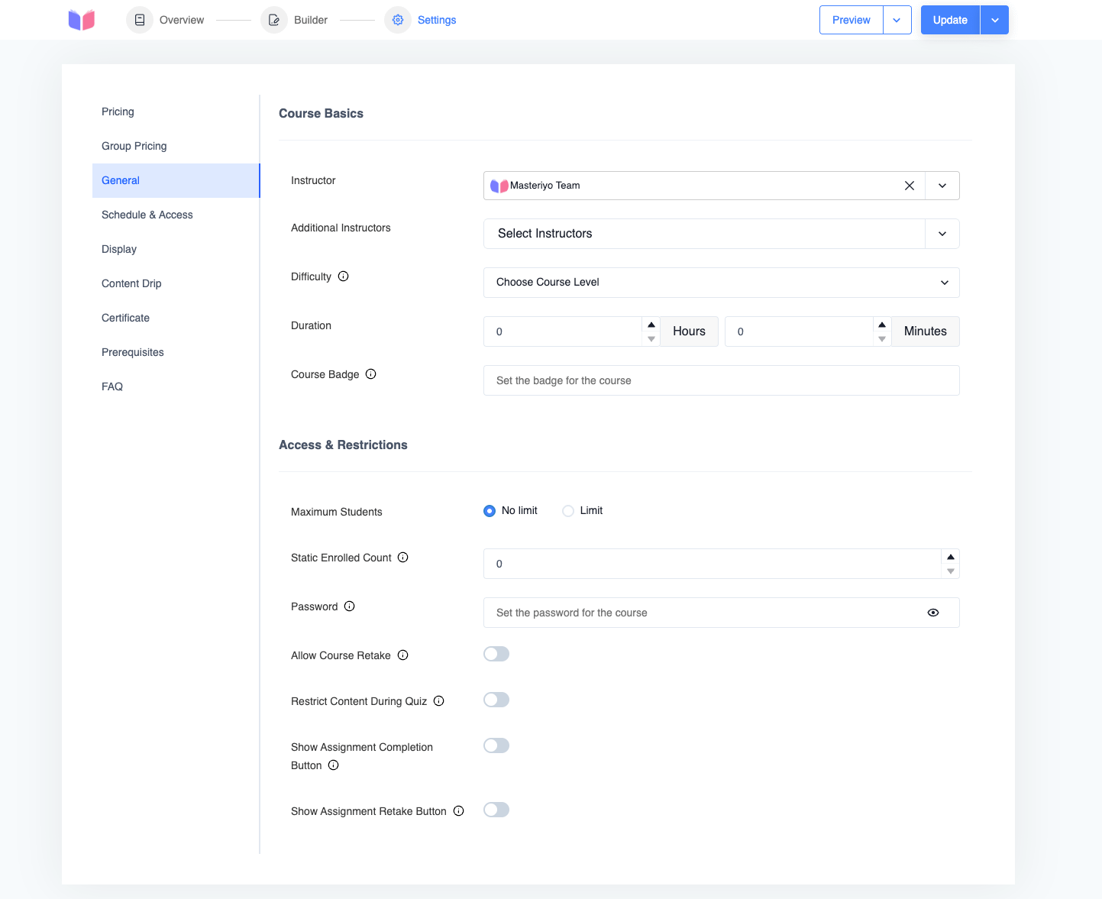Viewport: 1102px width, 899px height.
Task: Open the FAQ tab
Action: (176, 386)
